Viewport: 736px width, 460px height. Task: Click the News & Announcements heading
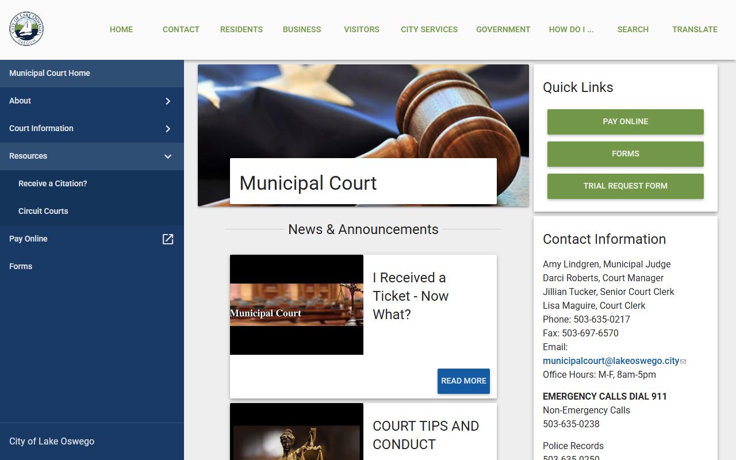363,229
